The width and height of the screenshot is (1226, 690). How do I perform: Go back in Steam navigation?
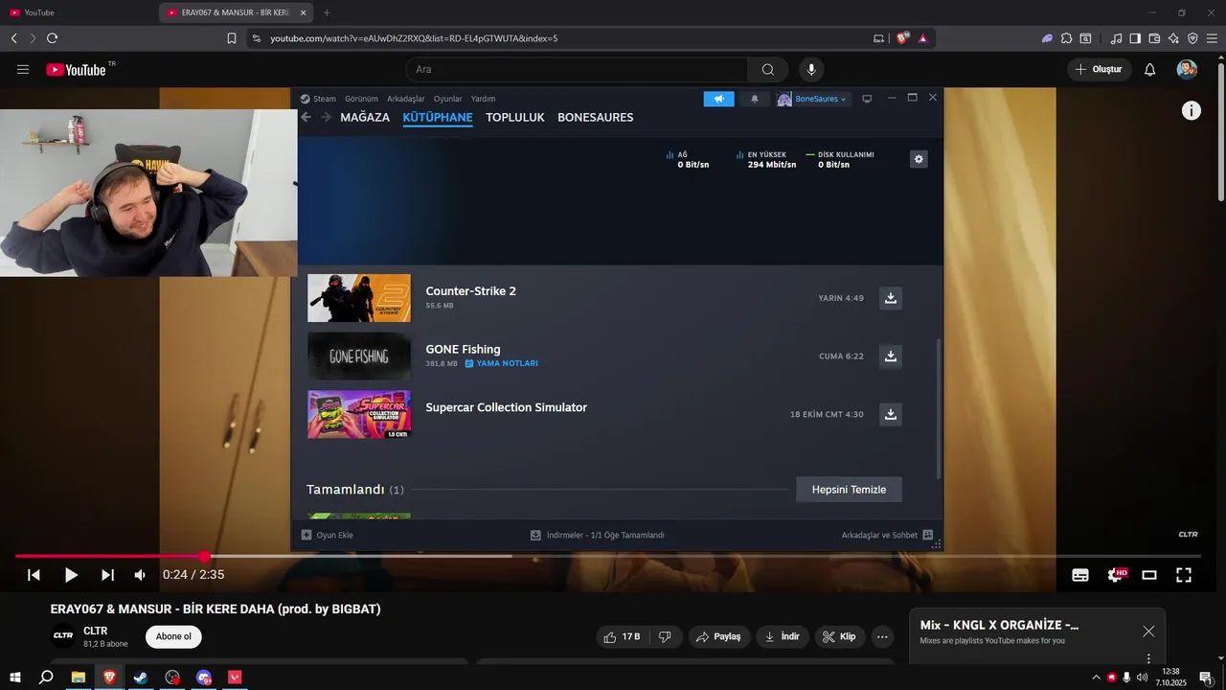point(306,117)
